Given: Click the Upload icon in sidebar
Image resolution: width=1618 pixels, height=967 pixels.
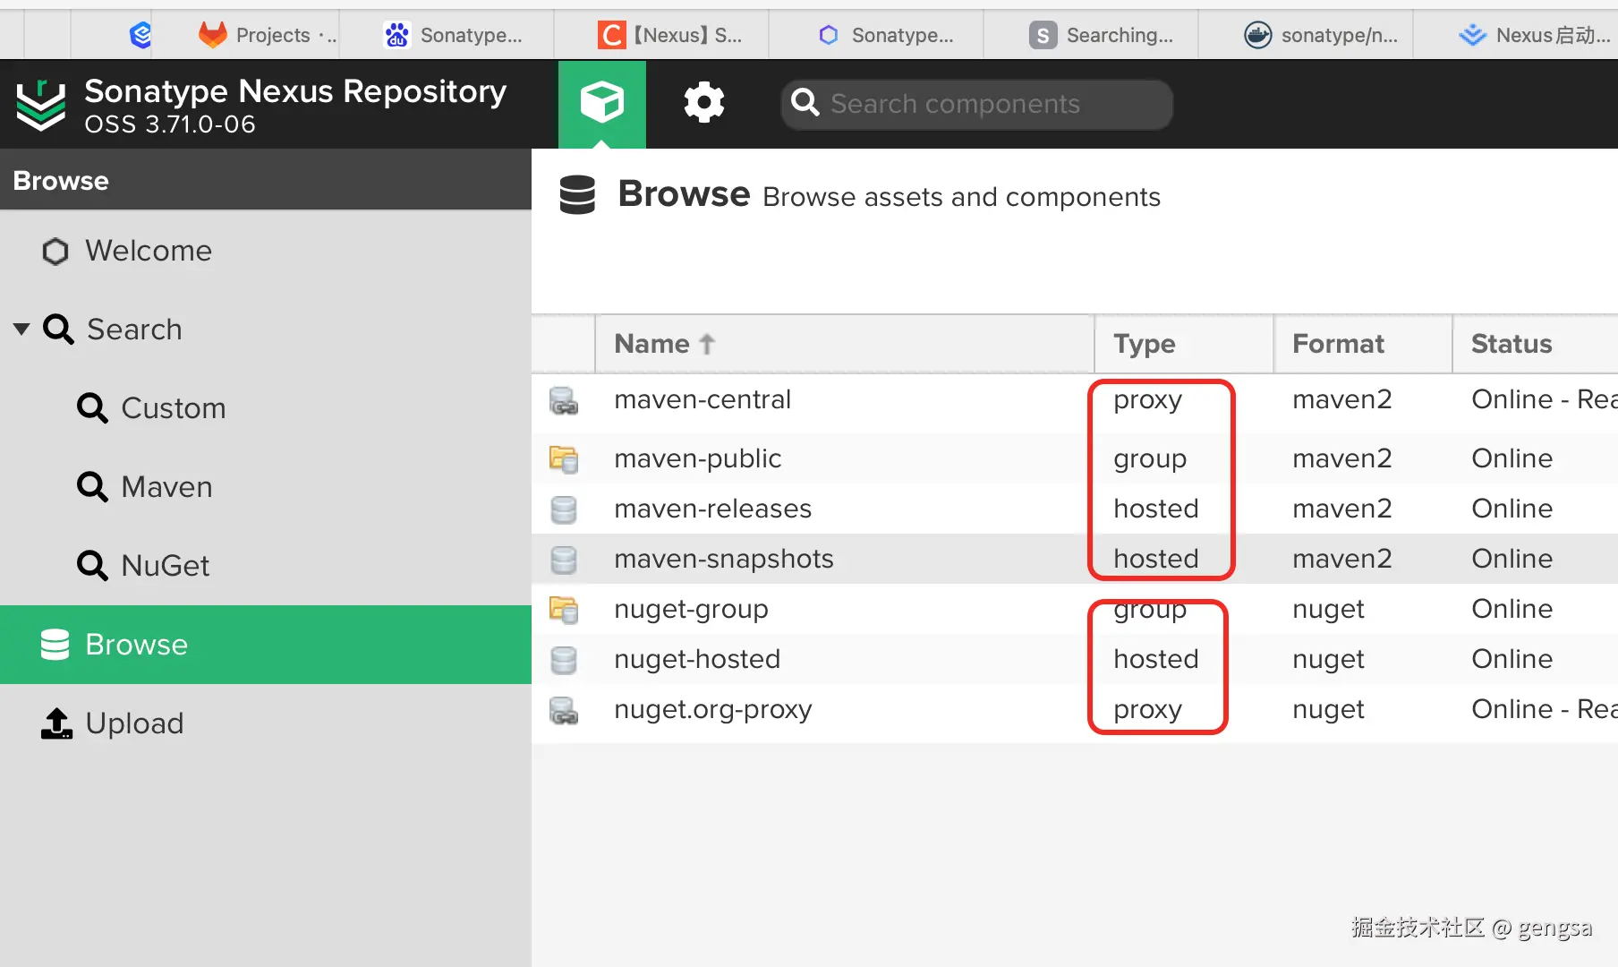Looking at the screenshot, I should coord(56,723).
